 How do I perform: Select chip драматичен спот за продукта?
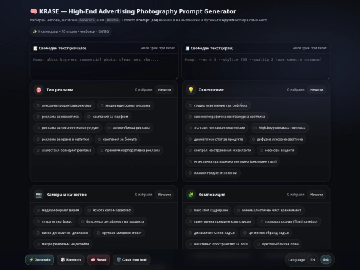(x=216, y=139)
